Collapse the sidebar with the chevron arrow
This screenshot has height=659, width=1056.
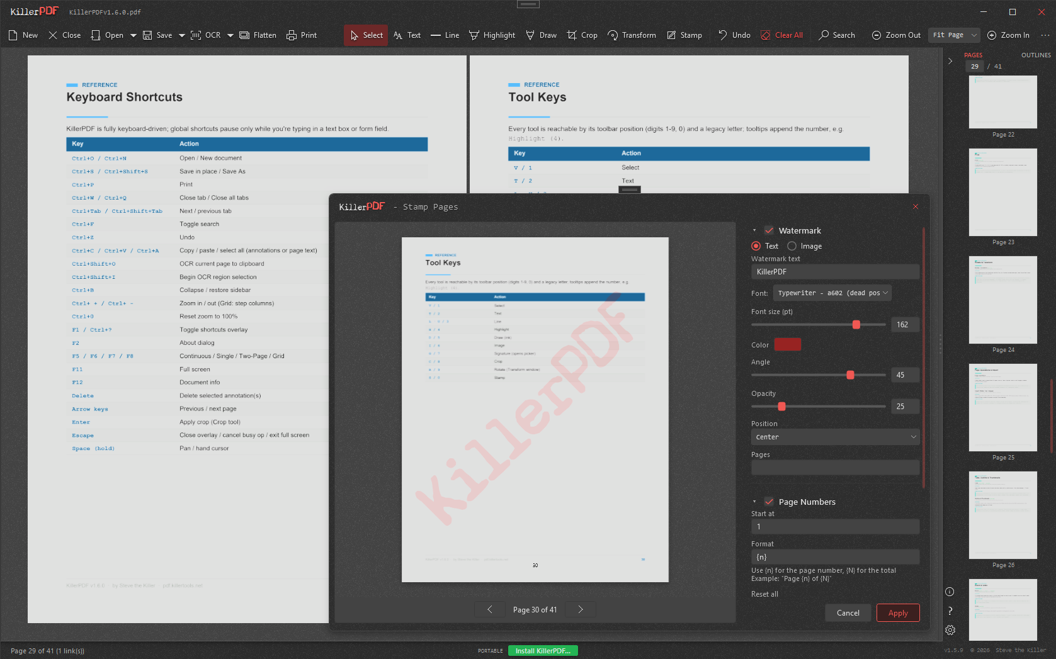pos(950,61)
